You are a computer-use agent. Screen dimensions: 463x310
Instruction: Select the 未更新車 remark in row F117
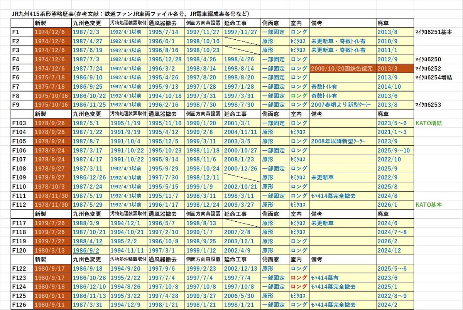[x=342, y=223]
